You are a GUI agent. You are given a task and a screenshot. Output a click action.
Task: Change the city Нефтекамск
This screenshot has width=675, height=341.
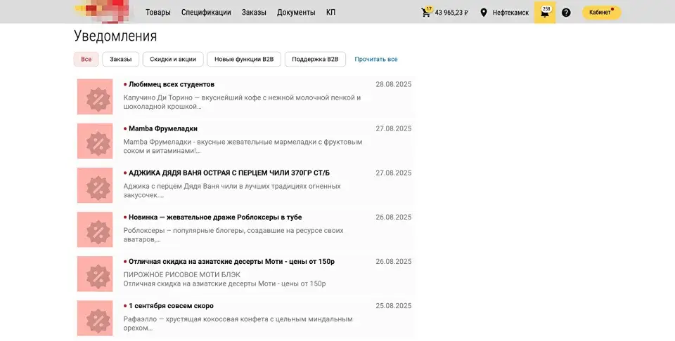click(x=510, y=13)
